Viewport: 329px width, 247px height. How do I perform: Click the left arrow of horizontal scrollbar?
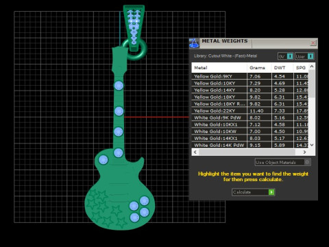[195, 152]
